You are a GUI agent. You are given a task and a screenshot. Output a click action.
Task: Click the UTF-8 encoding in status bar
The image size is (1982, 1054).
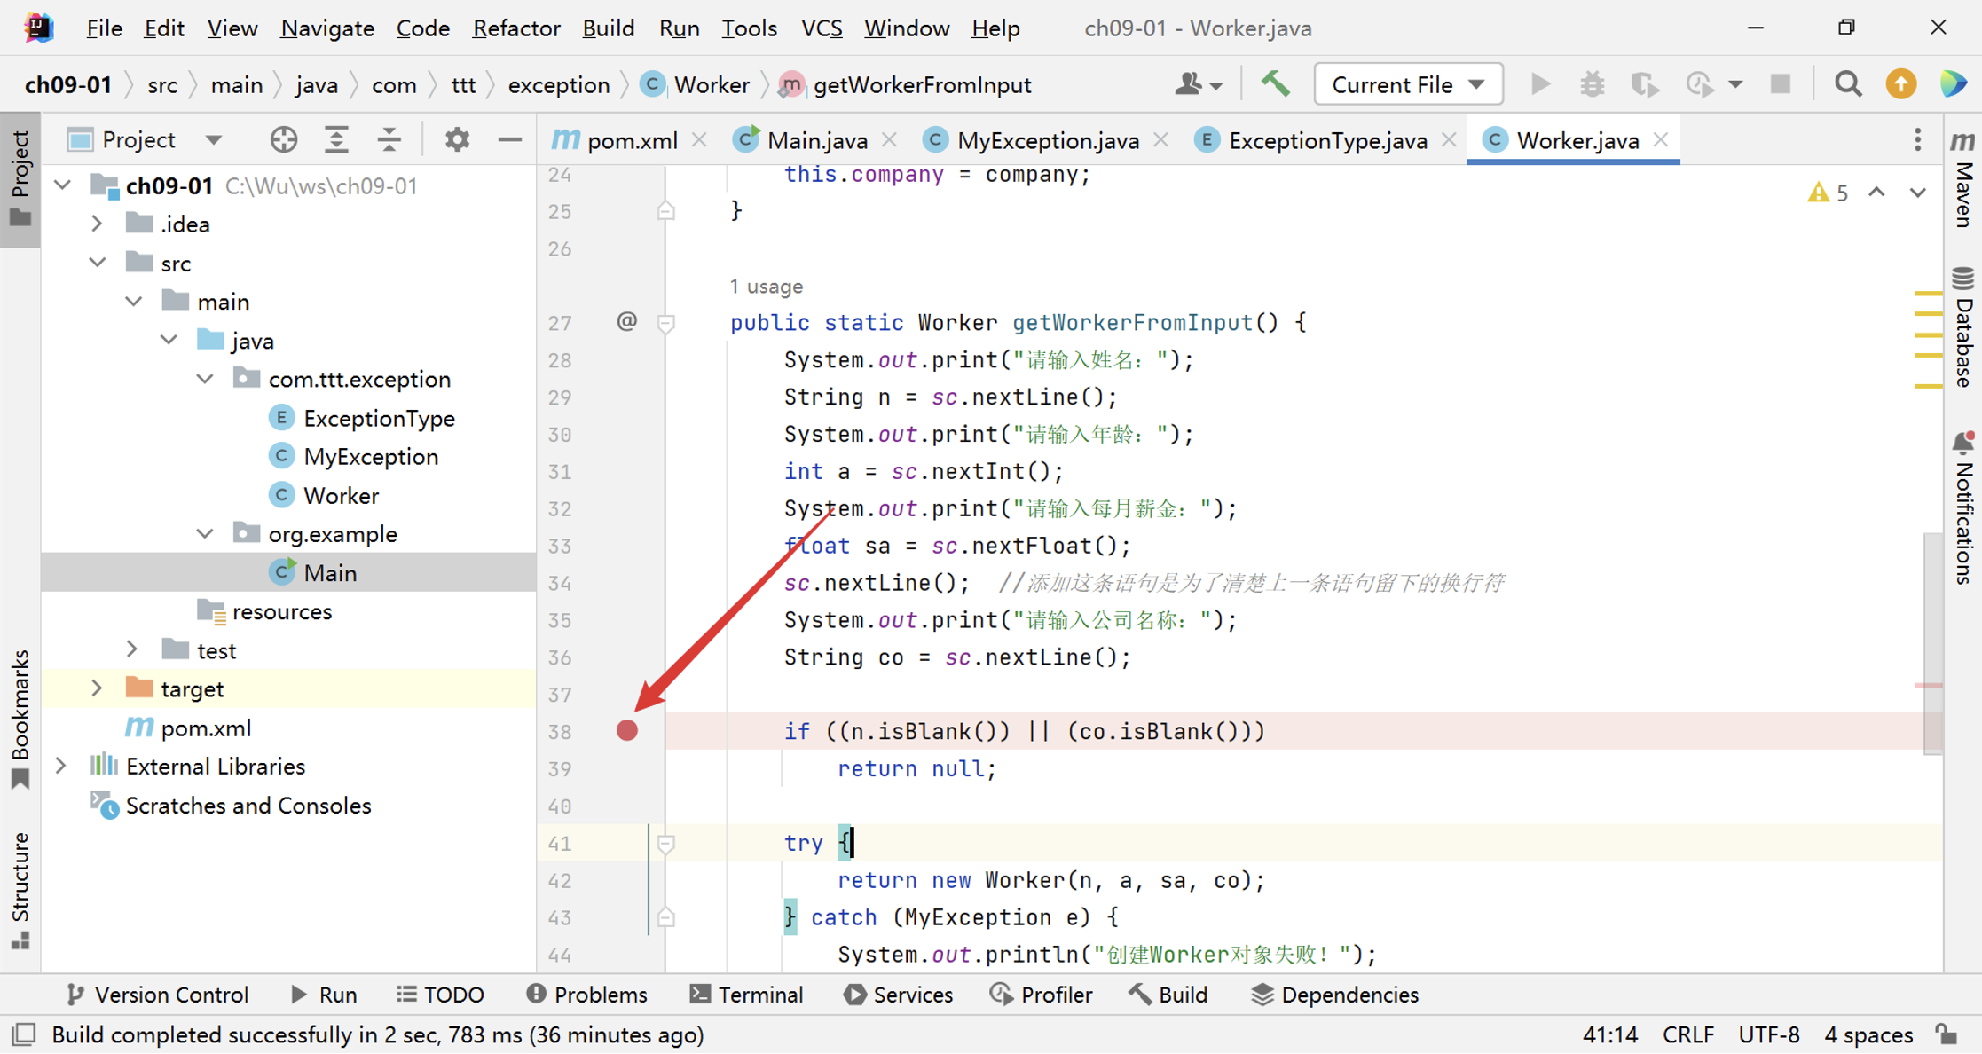pyautogui.click(x=1768, y=1034)
